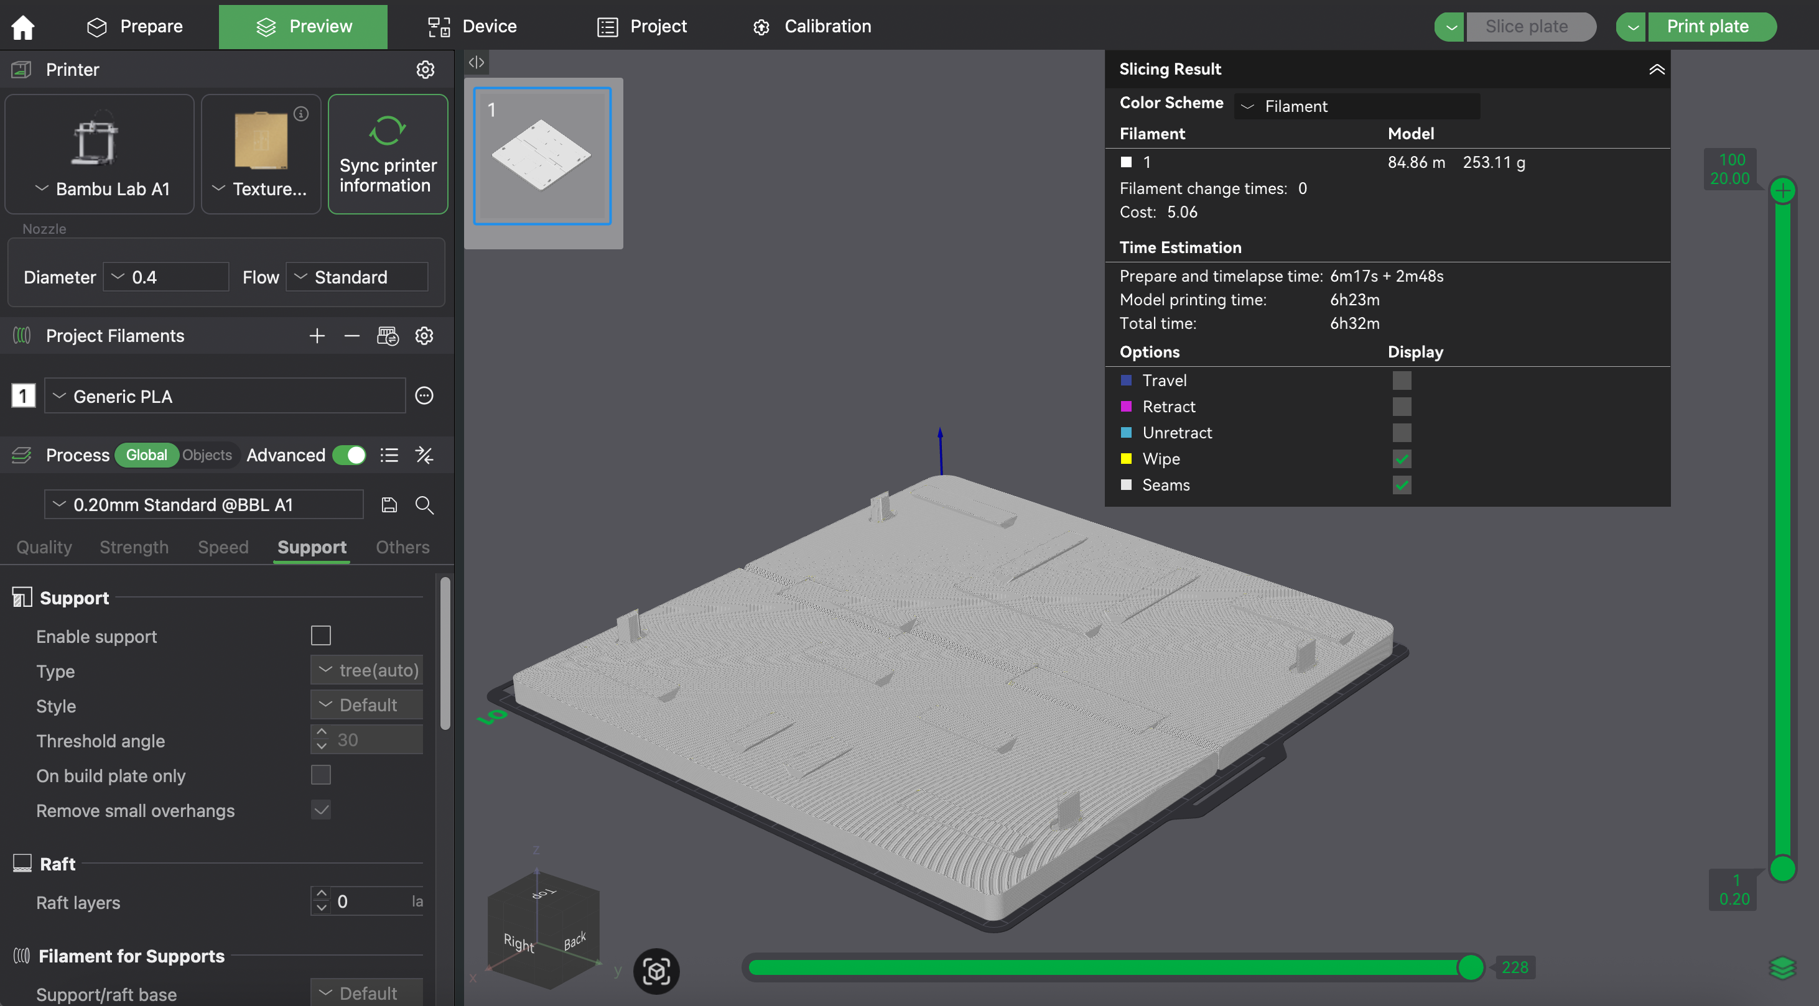Click the build plate info icon

pyautogui.click(x=302, y=114)
